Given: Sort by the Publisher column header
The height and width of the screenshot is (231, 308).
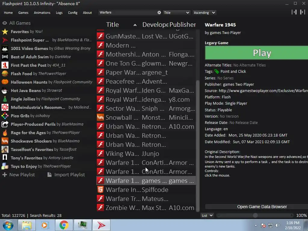Looking at the screenshot, I should coord(182,25).
